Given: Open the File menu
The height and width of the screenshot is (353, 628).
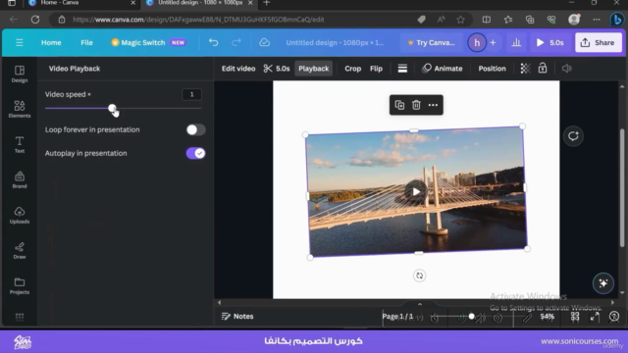Looking at the screenshot, I should click(86, 42).
